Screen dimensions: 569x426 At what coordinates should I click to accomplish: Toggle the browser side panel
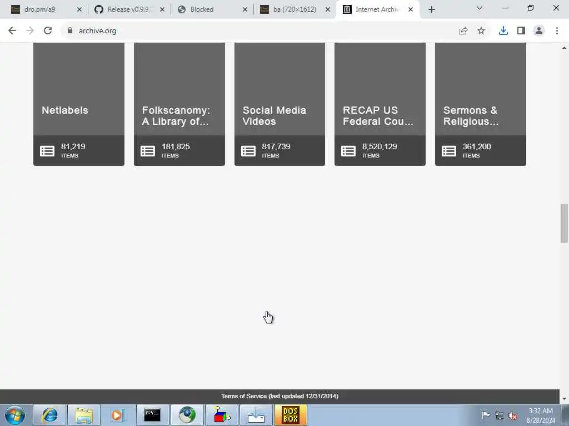(521, 31)
